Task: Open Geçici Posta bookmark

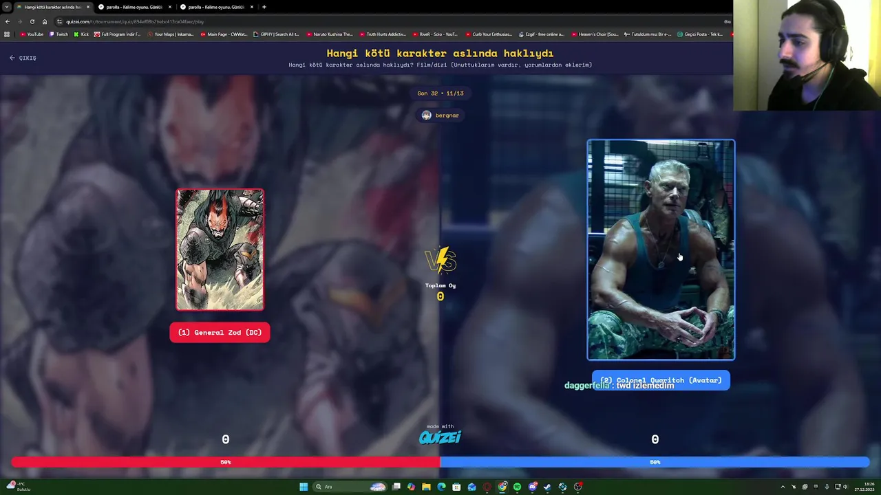Action: tap(700, 34)
